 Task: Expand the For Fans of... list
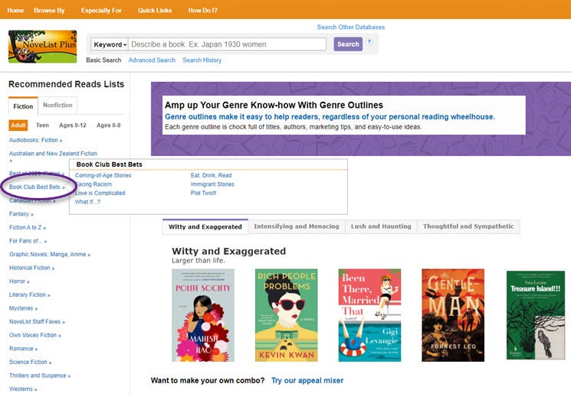tap(28, 241)
